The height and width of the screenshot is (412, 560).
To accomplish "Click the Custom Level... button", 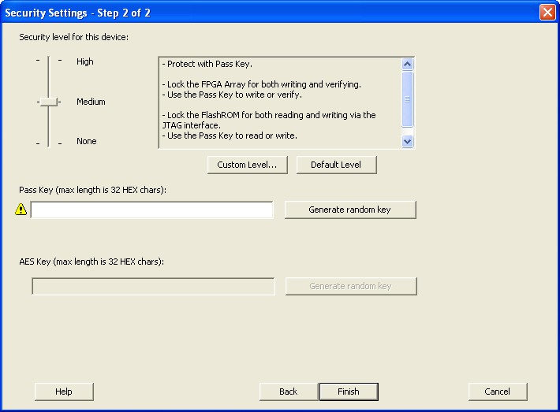I will (247, 165).
